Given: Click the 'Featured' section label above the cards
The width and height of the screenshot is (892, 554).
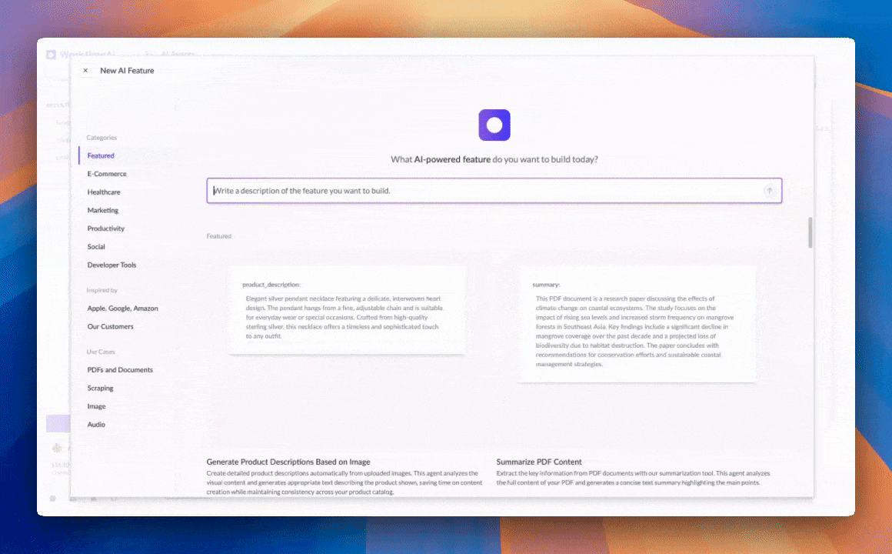Looking at the screenshot, I should (219, 235).
